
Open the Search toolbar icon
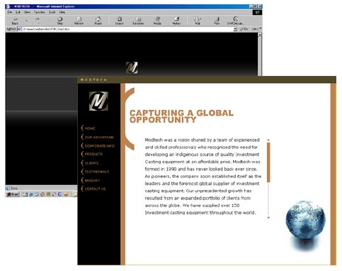(120, 21)
